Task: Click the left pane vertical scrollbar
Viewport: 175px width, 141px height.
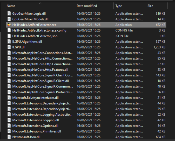Action: (1, 82)
